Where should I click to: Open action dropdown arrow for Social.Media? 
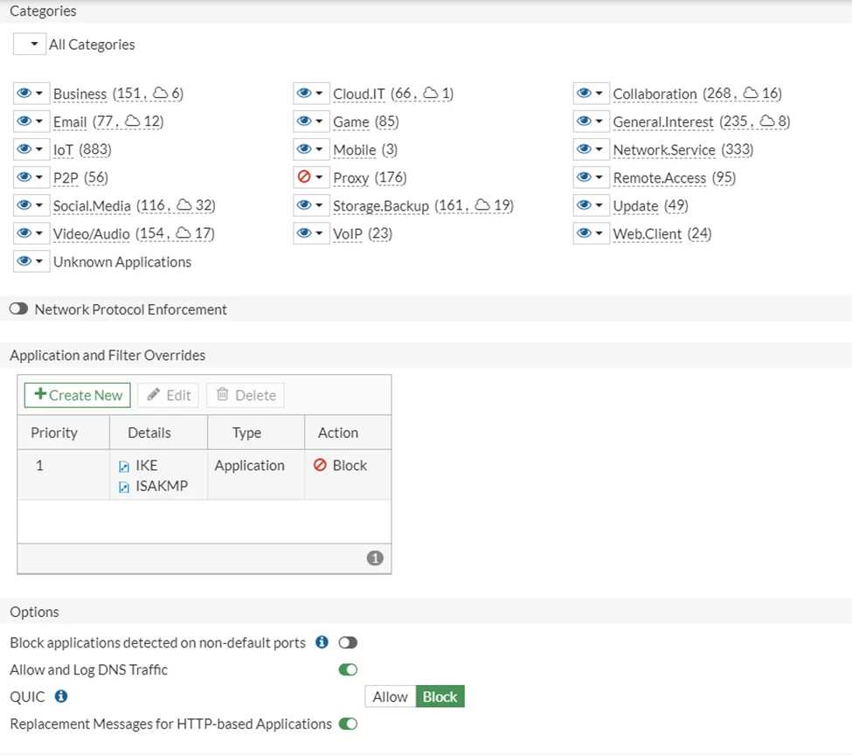39,205
